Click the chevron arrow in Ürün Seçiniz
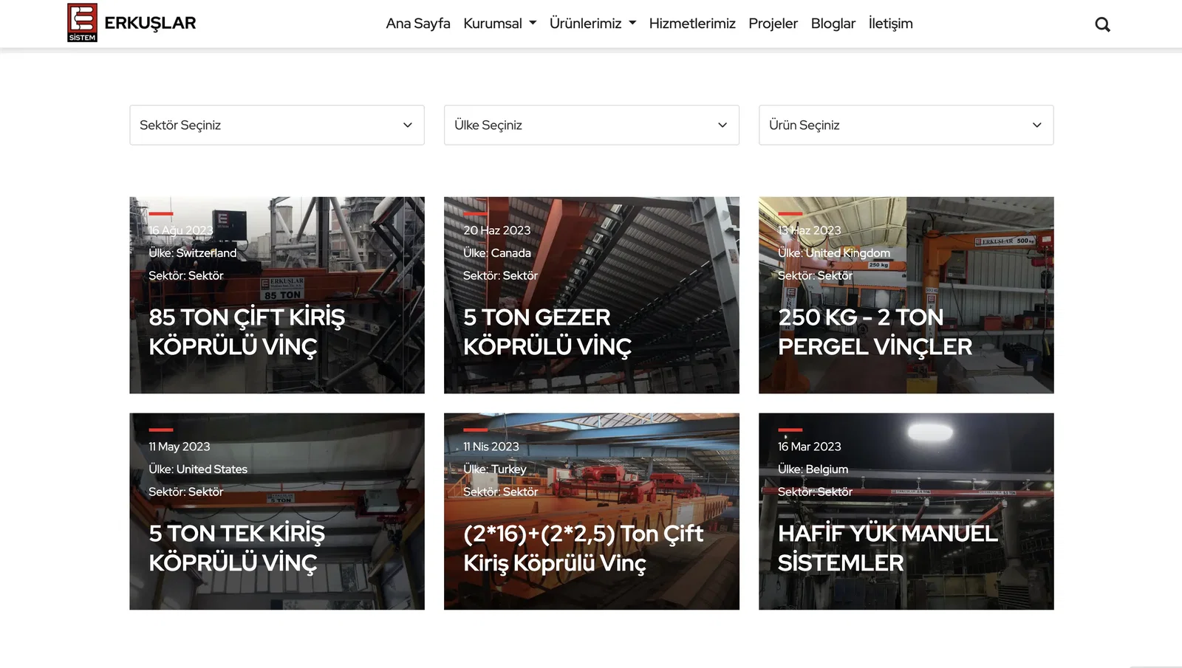 pos(1036,125)
